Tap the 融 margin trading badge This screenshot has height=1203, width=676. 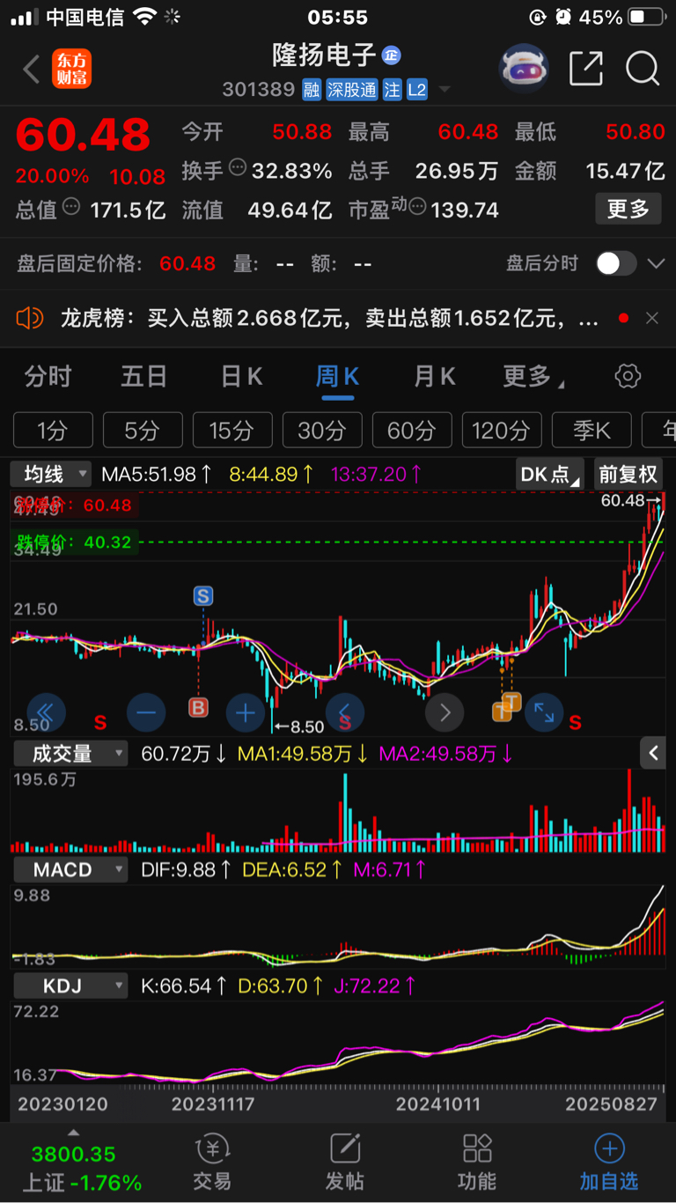tap(312, 90)
